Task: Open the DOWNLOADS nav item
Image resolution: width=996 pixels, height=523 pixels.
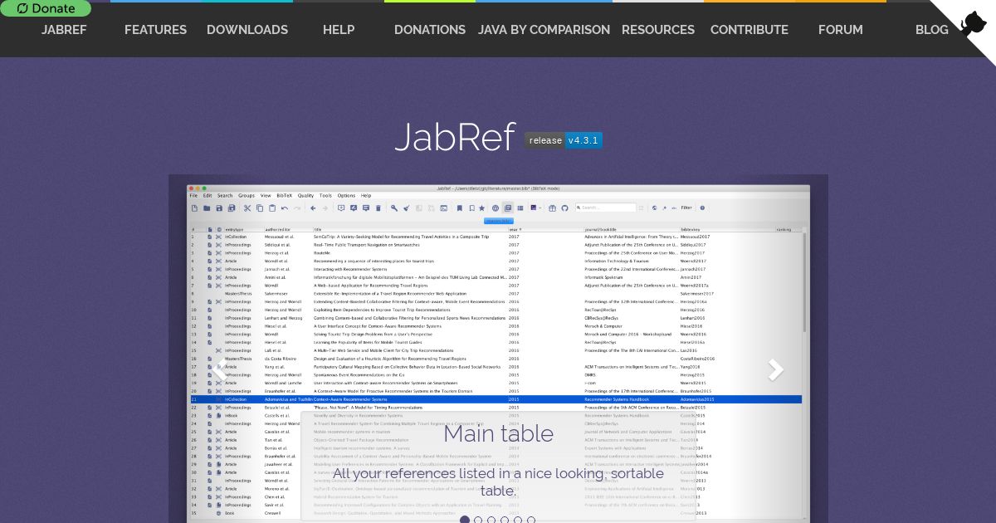Action: (247, 30)
